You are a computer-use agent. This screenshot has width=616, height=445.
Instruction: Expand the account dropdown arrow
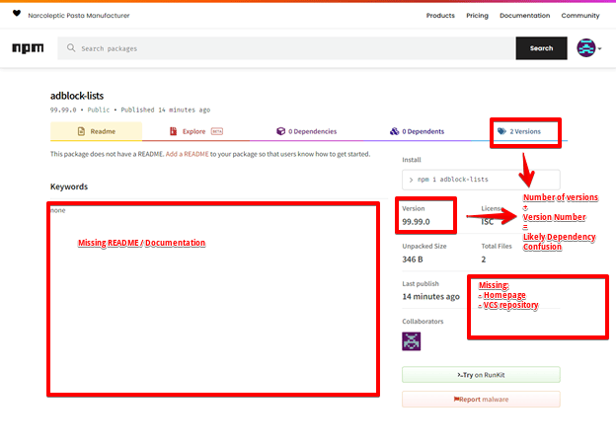(x=599, y=48)
